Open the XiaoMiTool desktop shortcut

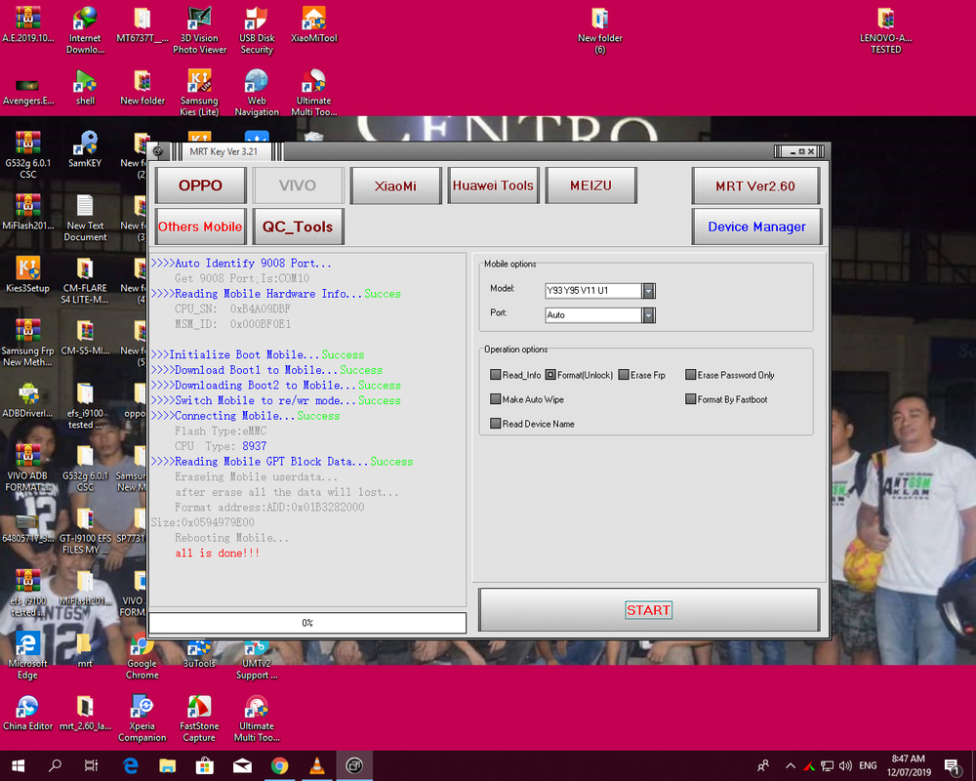coord(313,25)
